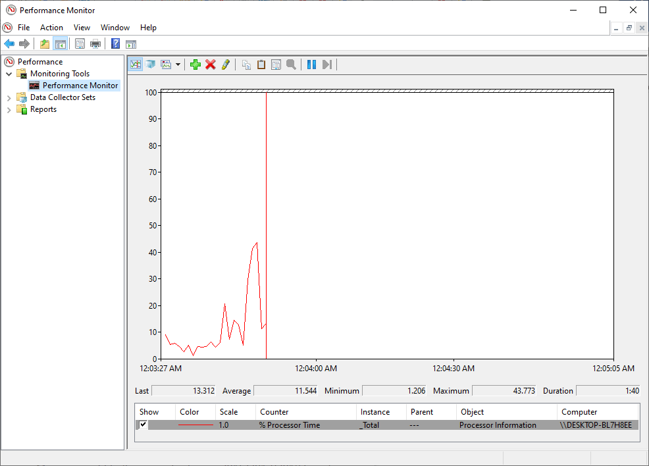Click the Last value field 13.312
This screenshot has width=649, height=466.
tap(184, 391)
